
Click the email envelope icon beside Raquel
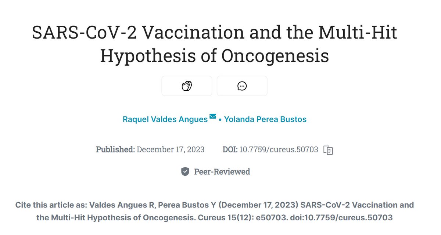tap(212, 116)
